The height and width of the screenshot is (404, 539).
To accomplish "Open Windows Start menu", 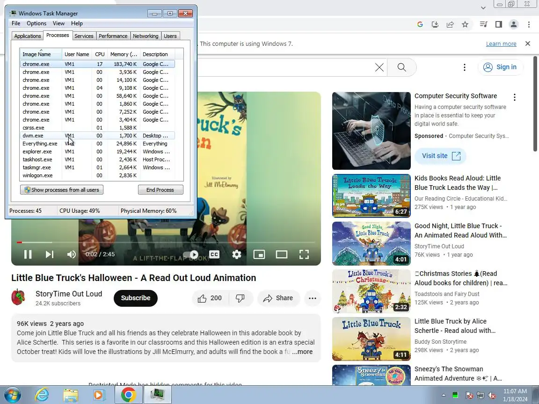I will click(x=12, y=395).
